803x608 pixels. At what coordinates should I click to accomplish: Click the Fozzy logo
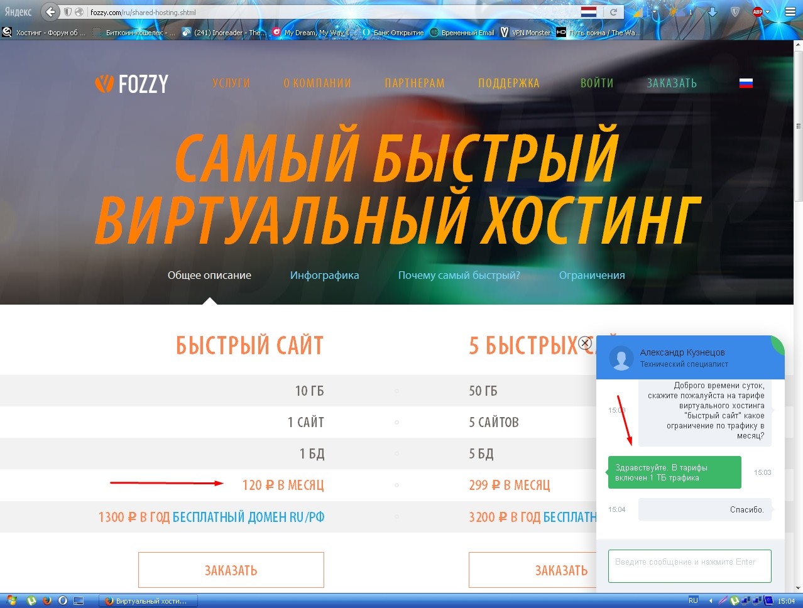pyautogui.click(x=131, y=84)
